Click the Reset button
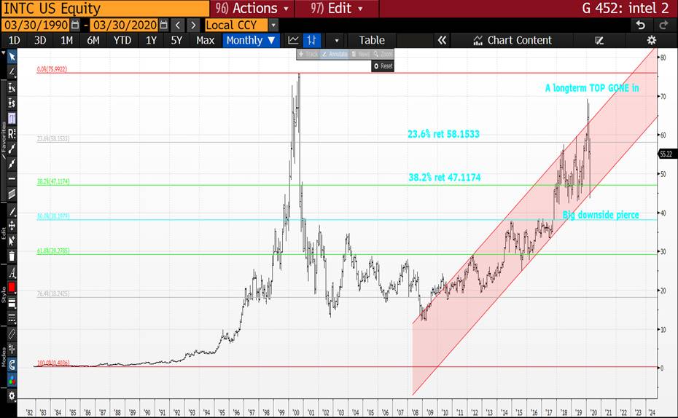The height and width of the screenshot is (418, 678). coord(383,66)
